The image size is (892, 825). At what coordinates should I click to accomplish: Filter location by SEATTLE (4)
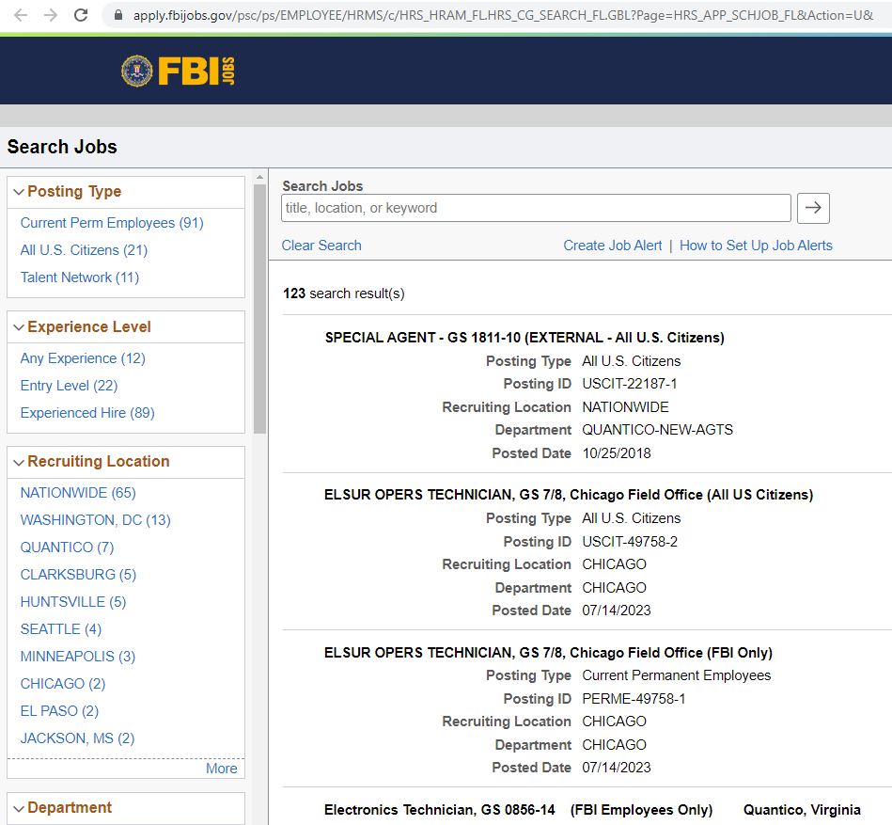click(61, 629)
